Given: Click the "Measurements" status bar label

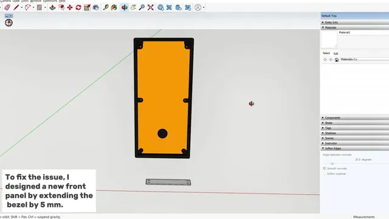Looking at the screenshot, I should point(364,217).
